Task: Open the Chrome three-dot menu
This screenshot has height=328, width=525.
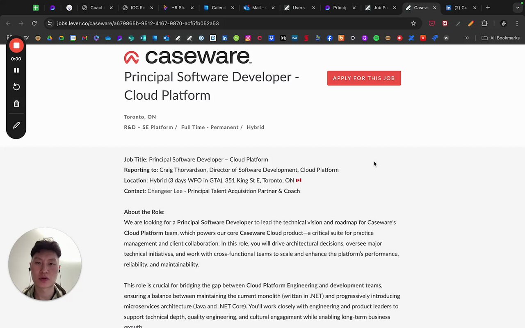Action: 517,23
